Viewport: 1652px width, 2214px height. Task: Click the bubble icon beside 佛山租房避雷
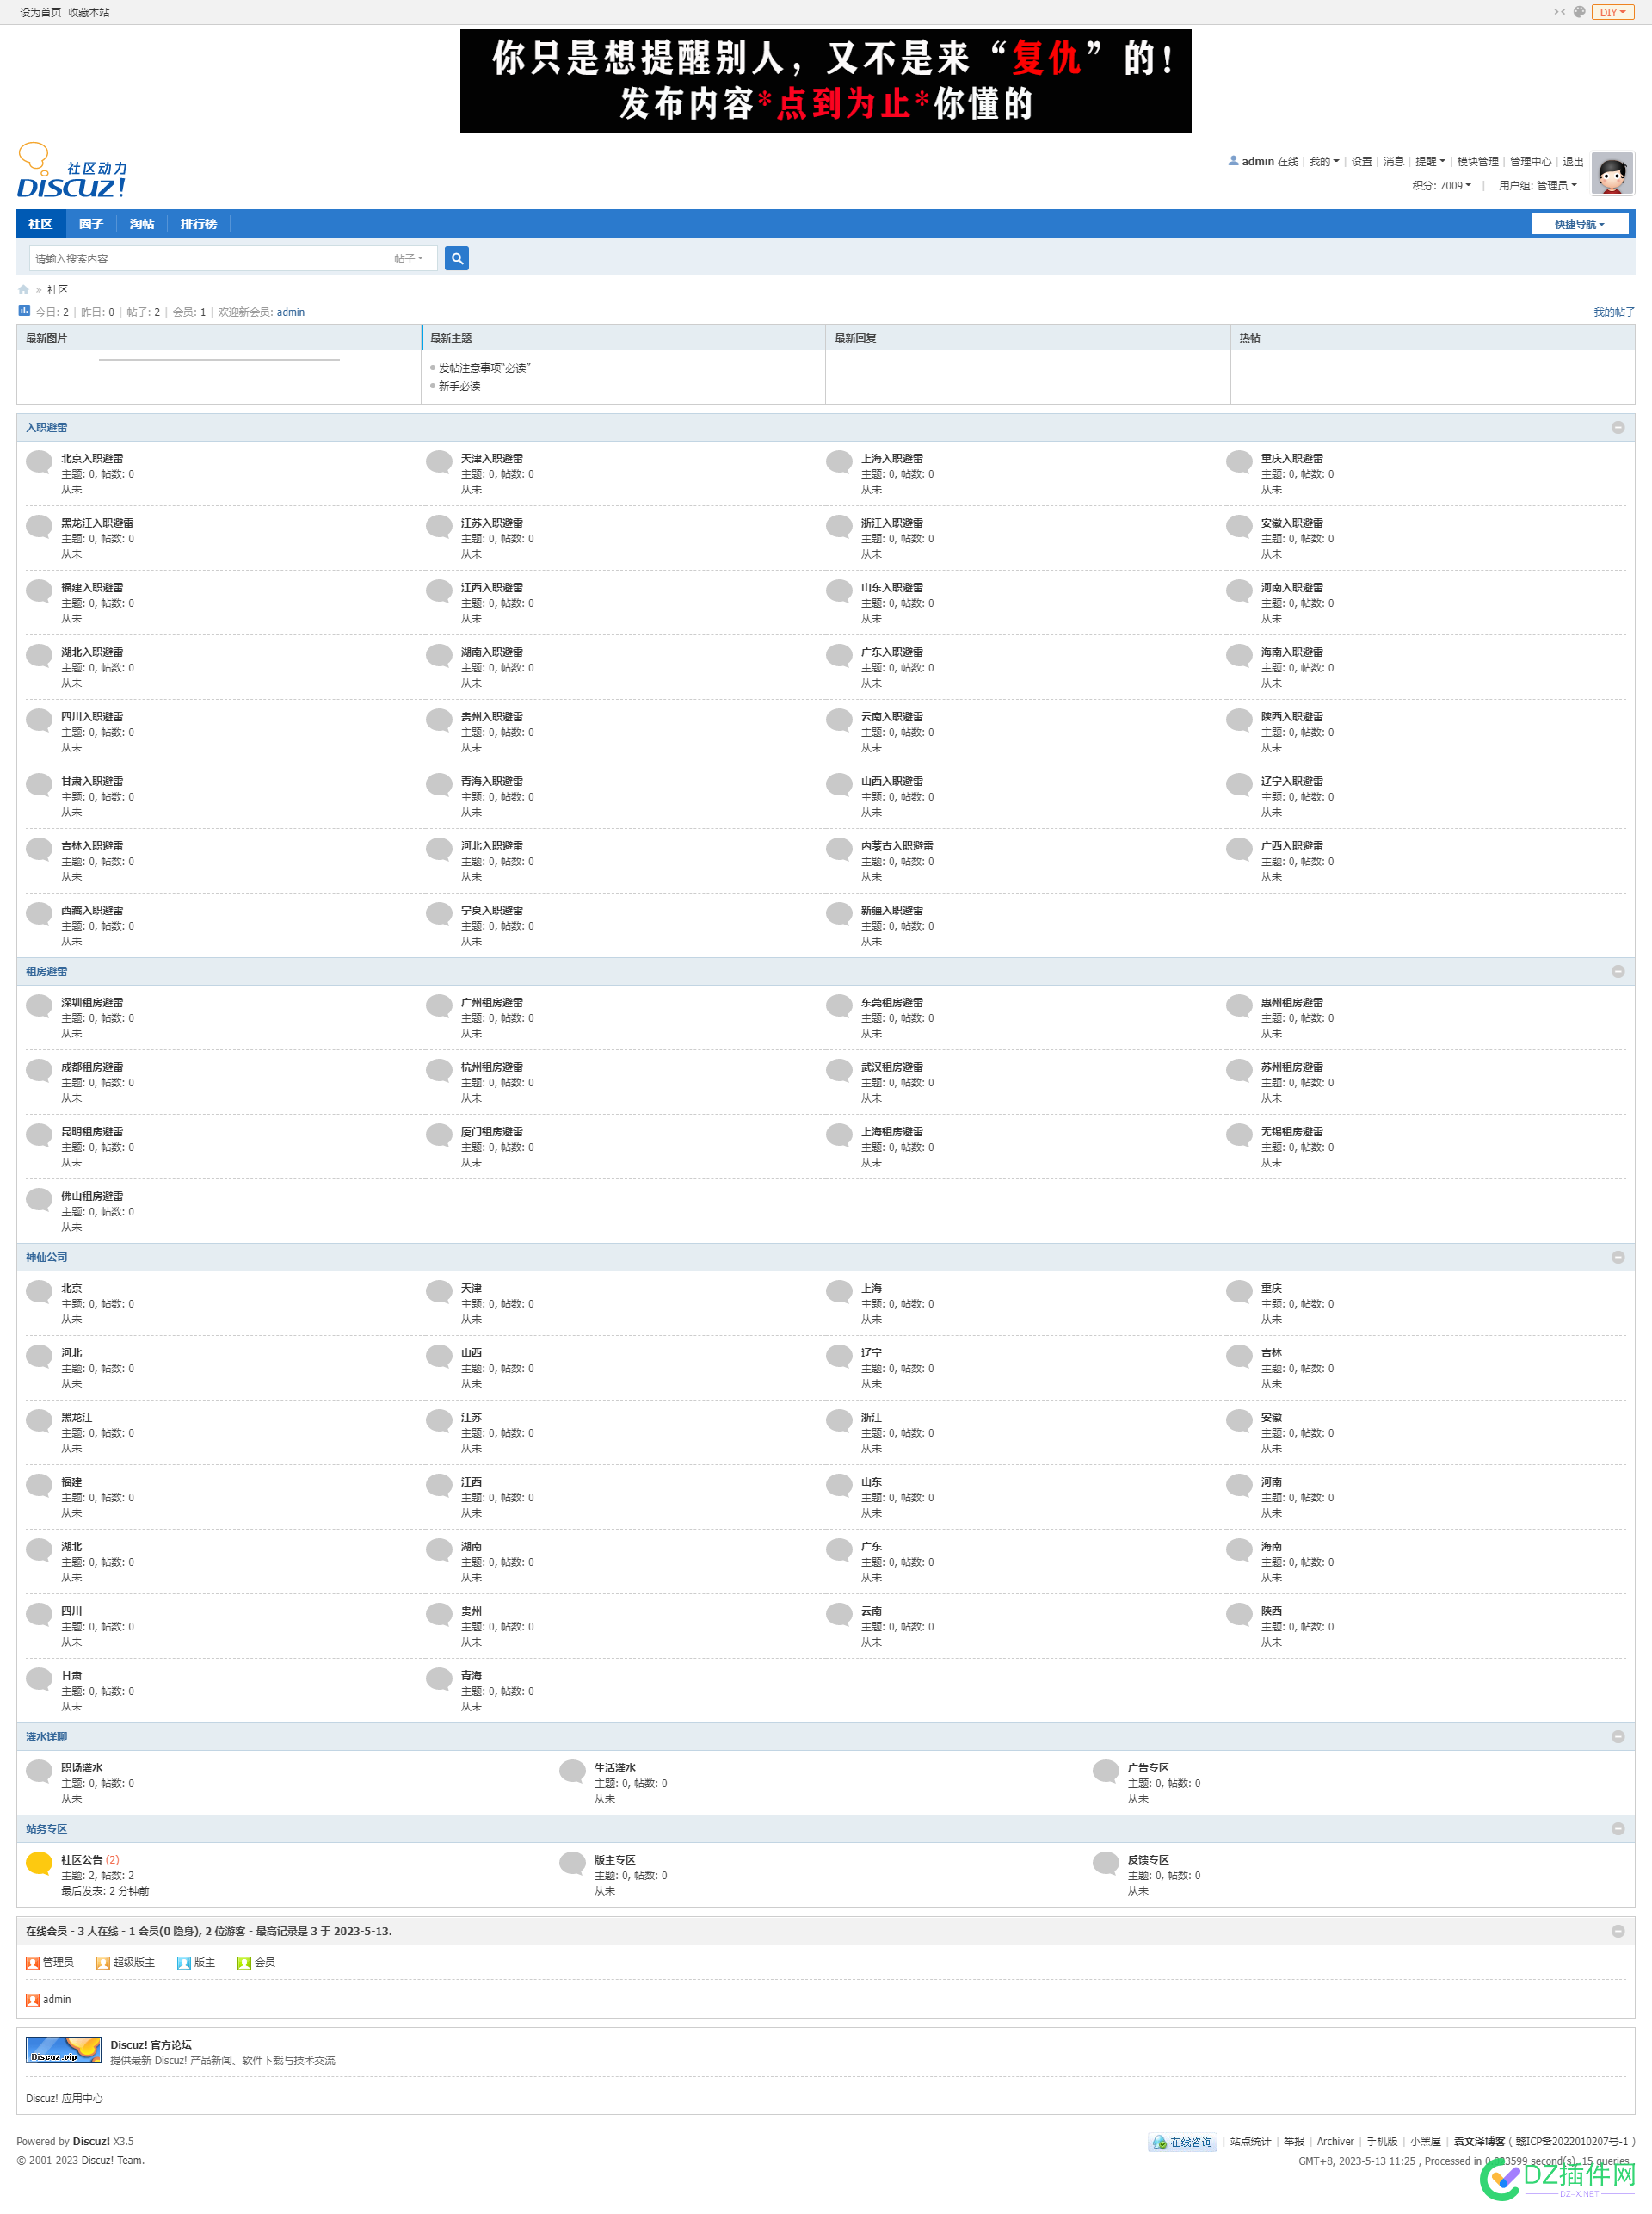tap(39, 1201)
